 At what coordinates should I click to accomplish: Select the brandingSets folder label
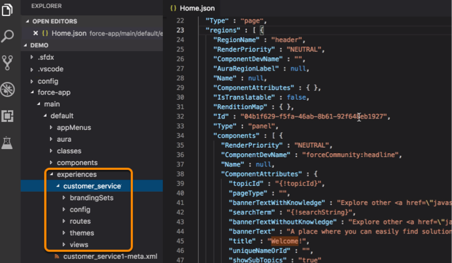(x=91, y=198)
